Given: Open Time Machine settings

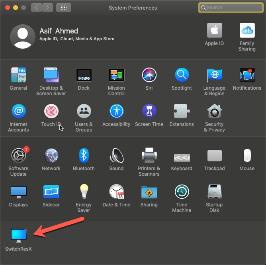Looking at the screenshot, I should (182, 192).
